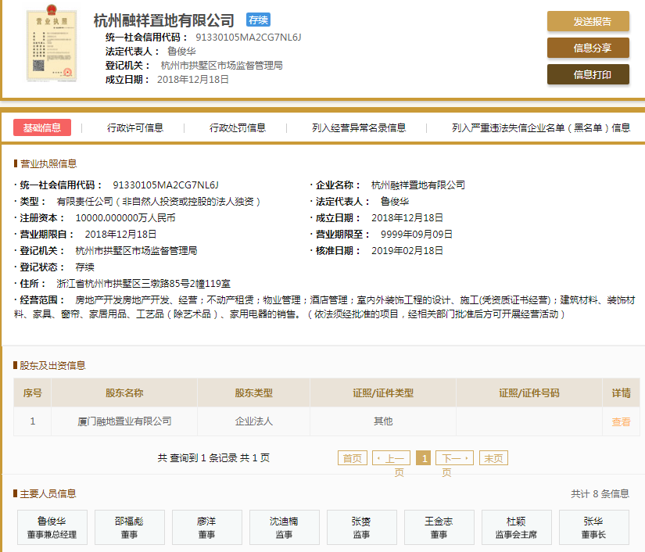Click the 证照/证件类型 column header
Screen dimensions: 645x552
(383, 392)
